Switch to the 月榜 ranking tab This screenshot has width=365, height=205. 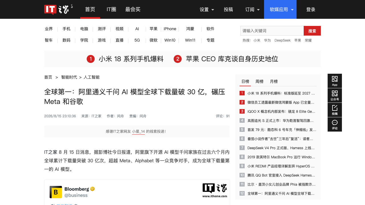point(274,81)
